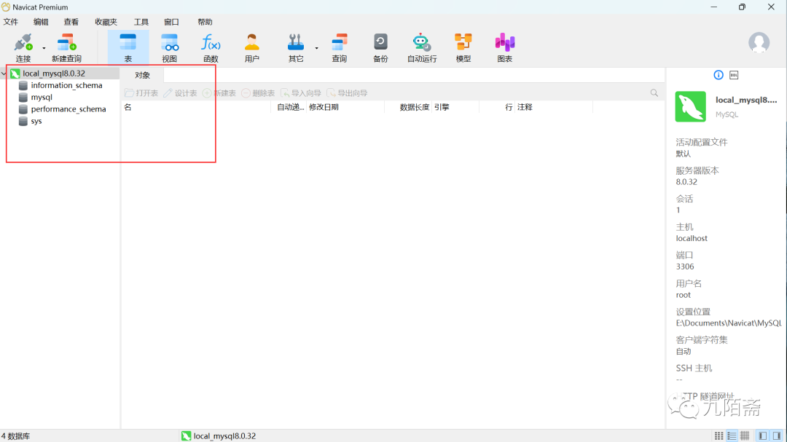Switch to icon grid view
Screen dimensions: 787x442
719,436
